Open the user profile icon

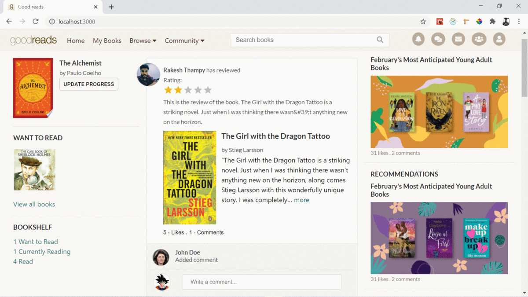coord(499,39)
